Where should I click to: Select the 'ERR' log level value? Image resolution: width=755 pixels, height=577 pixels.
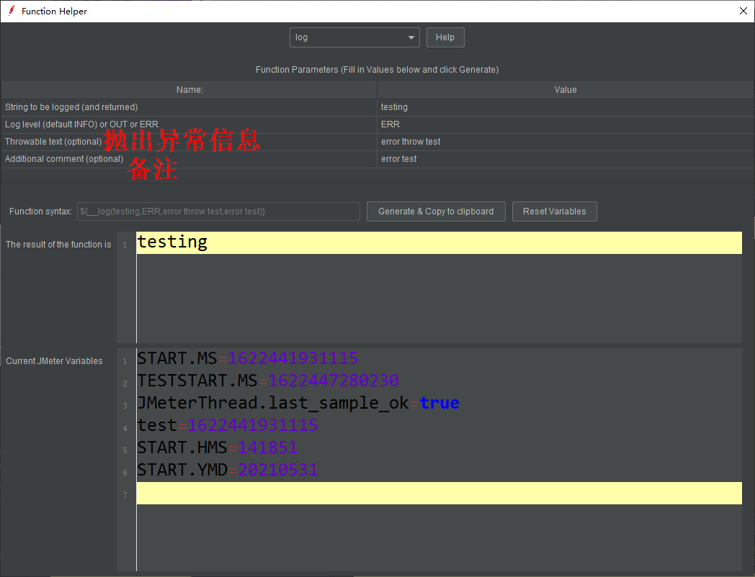pyautogui.click(x=566, y=124)
